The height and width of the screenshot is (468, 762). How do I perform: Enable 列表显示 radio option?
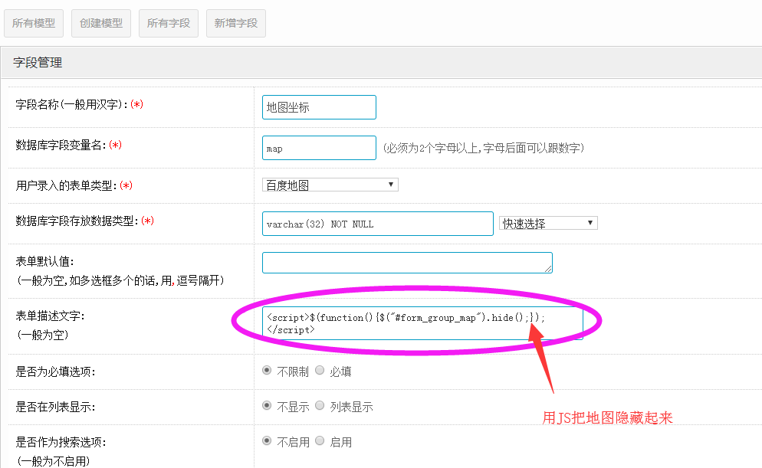(320, 406)
